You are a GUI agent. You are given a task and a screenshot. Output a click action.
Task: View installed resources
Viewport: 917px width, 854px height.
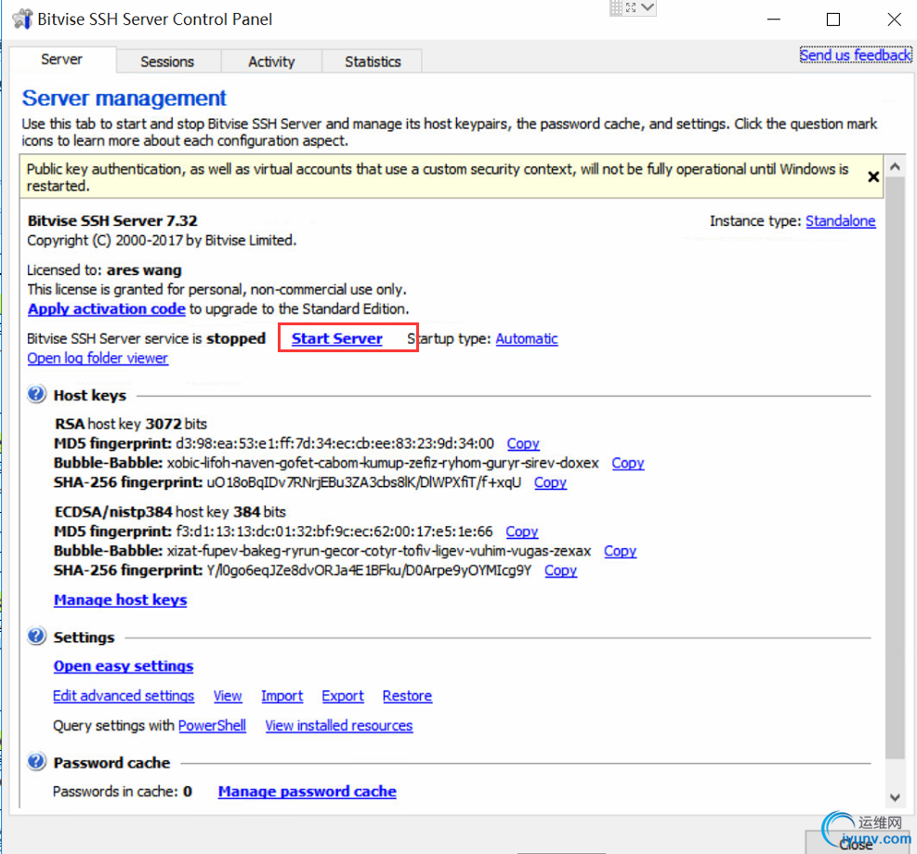tap(338, 726)
